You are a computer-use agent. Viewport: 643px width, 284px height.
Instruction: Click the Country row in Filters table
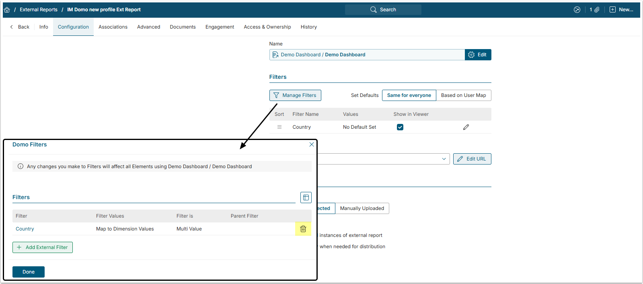click(380, 127)
